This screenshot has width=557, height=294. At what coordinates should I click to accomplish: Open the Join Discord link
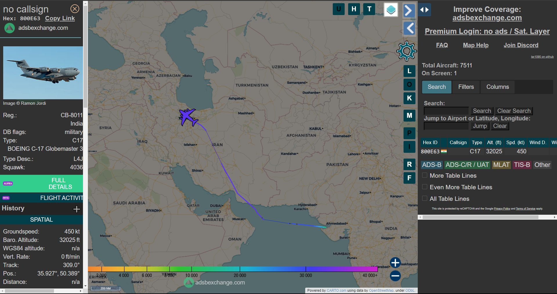click(x=521, y=45)
